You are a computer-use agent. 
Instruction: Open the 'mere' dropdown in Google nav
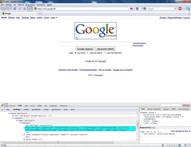[x=54, y=17]
